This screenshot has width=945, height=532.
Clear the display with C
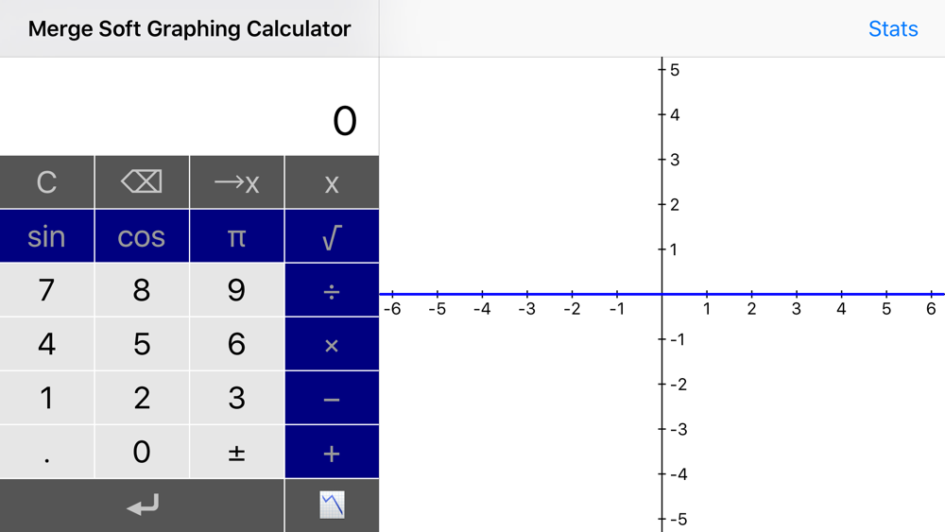pyautogui.click(x=47, y=182)
